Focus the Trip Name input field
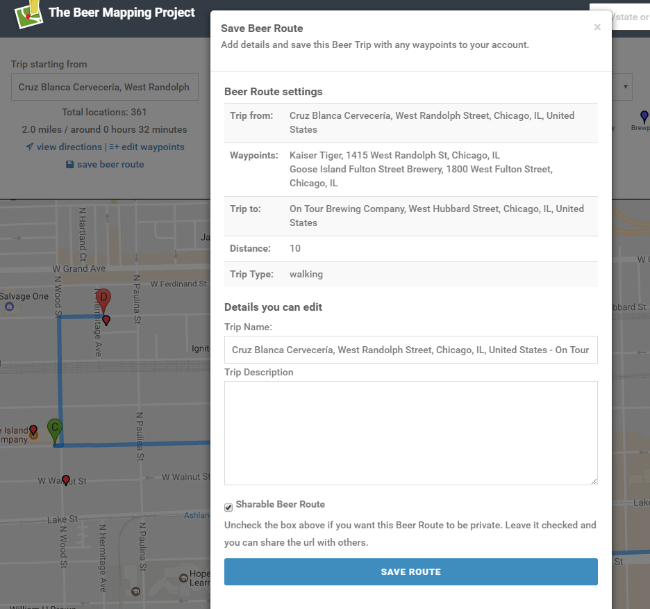Screen dimensions: 650x609 coord(411,350)
